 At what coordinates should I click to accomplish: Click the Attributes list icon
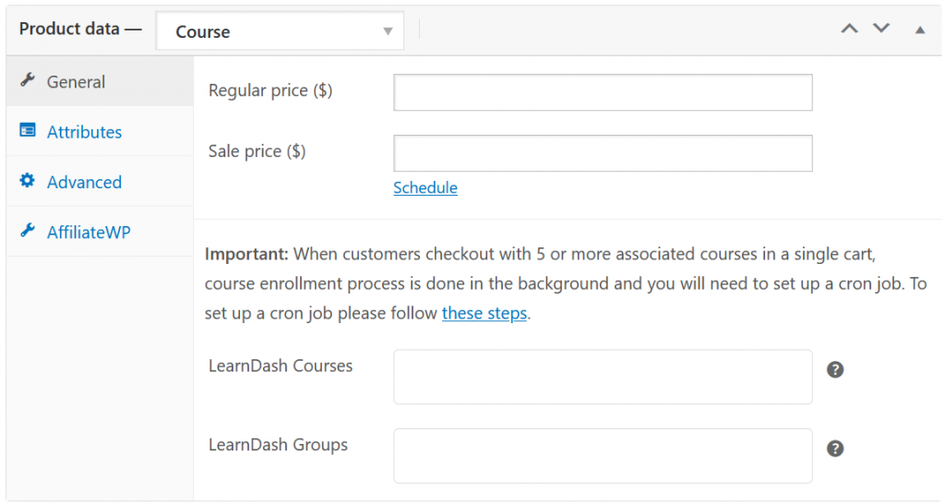point(27,131)
